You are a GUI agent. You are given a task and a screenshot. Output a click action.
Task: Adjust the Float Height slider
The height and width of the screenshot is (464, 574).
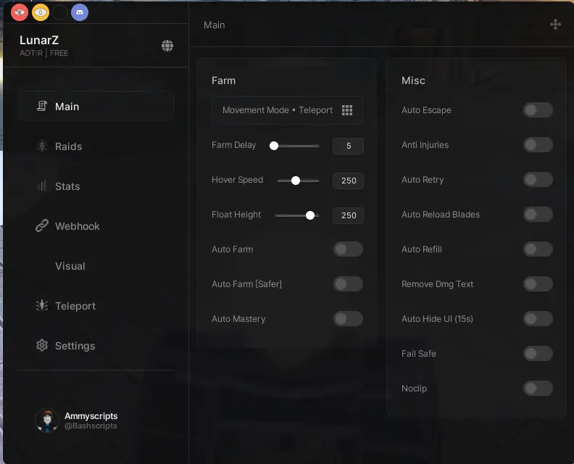point(297,215)
